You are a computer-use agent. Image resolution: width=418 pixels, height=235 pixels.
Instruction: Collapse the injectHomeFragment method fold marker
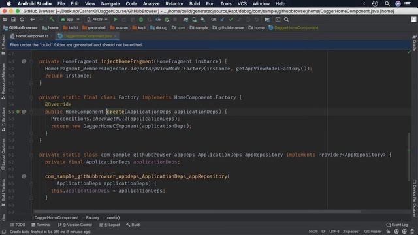pos(31,61)
